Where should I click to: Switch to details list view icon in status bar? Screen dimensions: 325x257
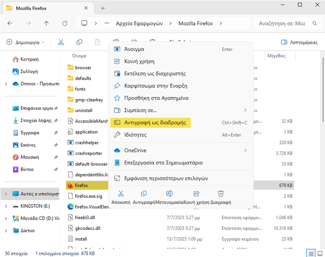(311, 254)
